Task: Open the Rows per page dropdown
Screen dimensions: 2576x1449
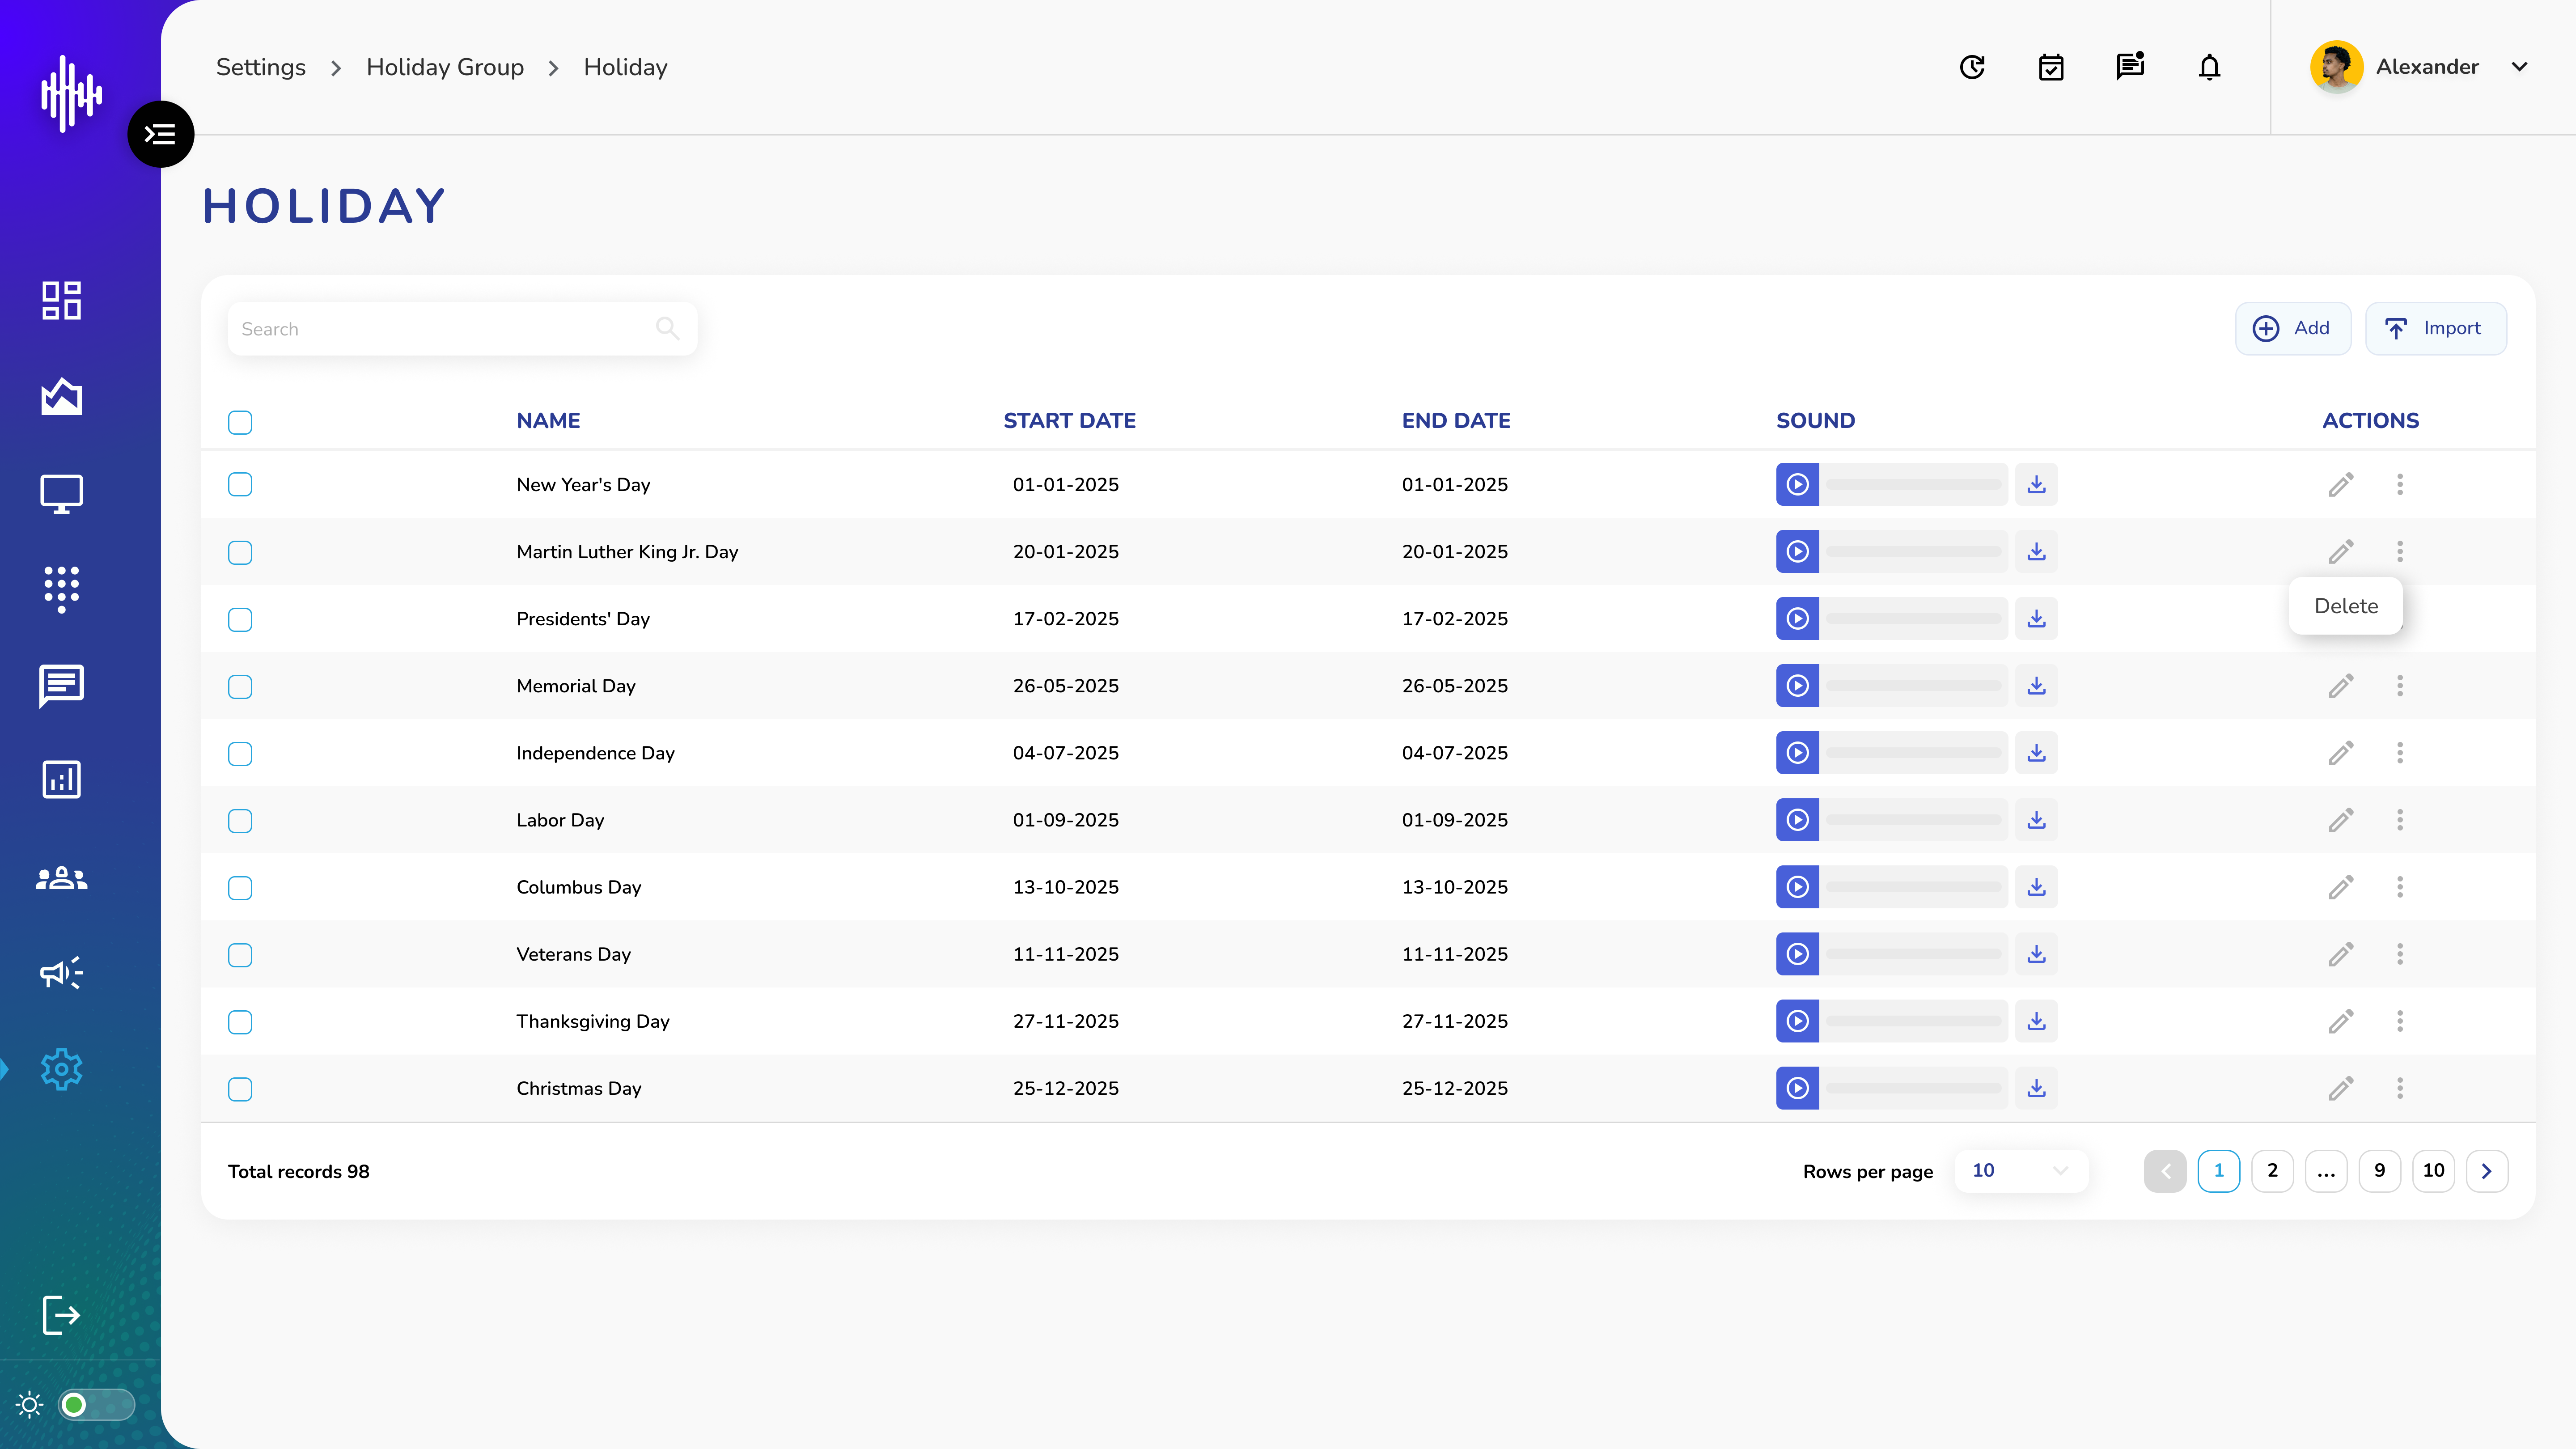Action: point(2020,1170)
